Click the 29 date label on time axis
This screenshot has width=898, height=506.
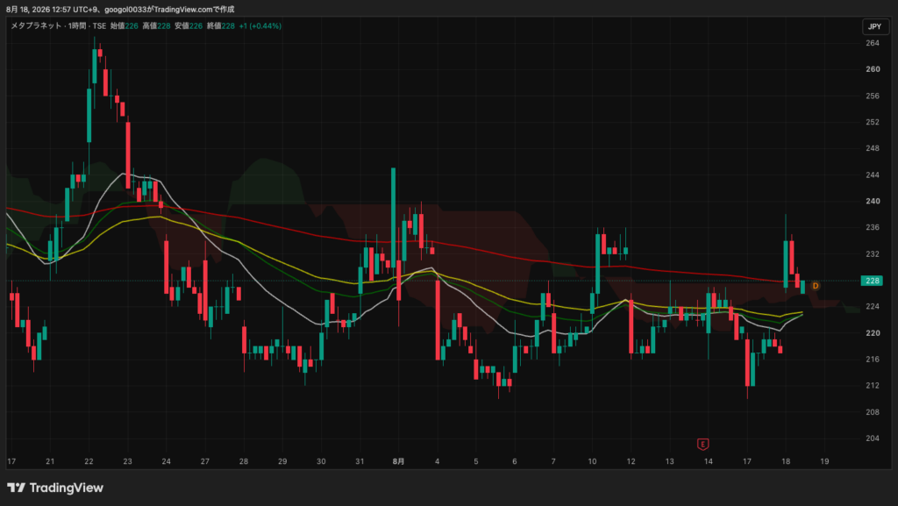pos(282,461)
